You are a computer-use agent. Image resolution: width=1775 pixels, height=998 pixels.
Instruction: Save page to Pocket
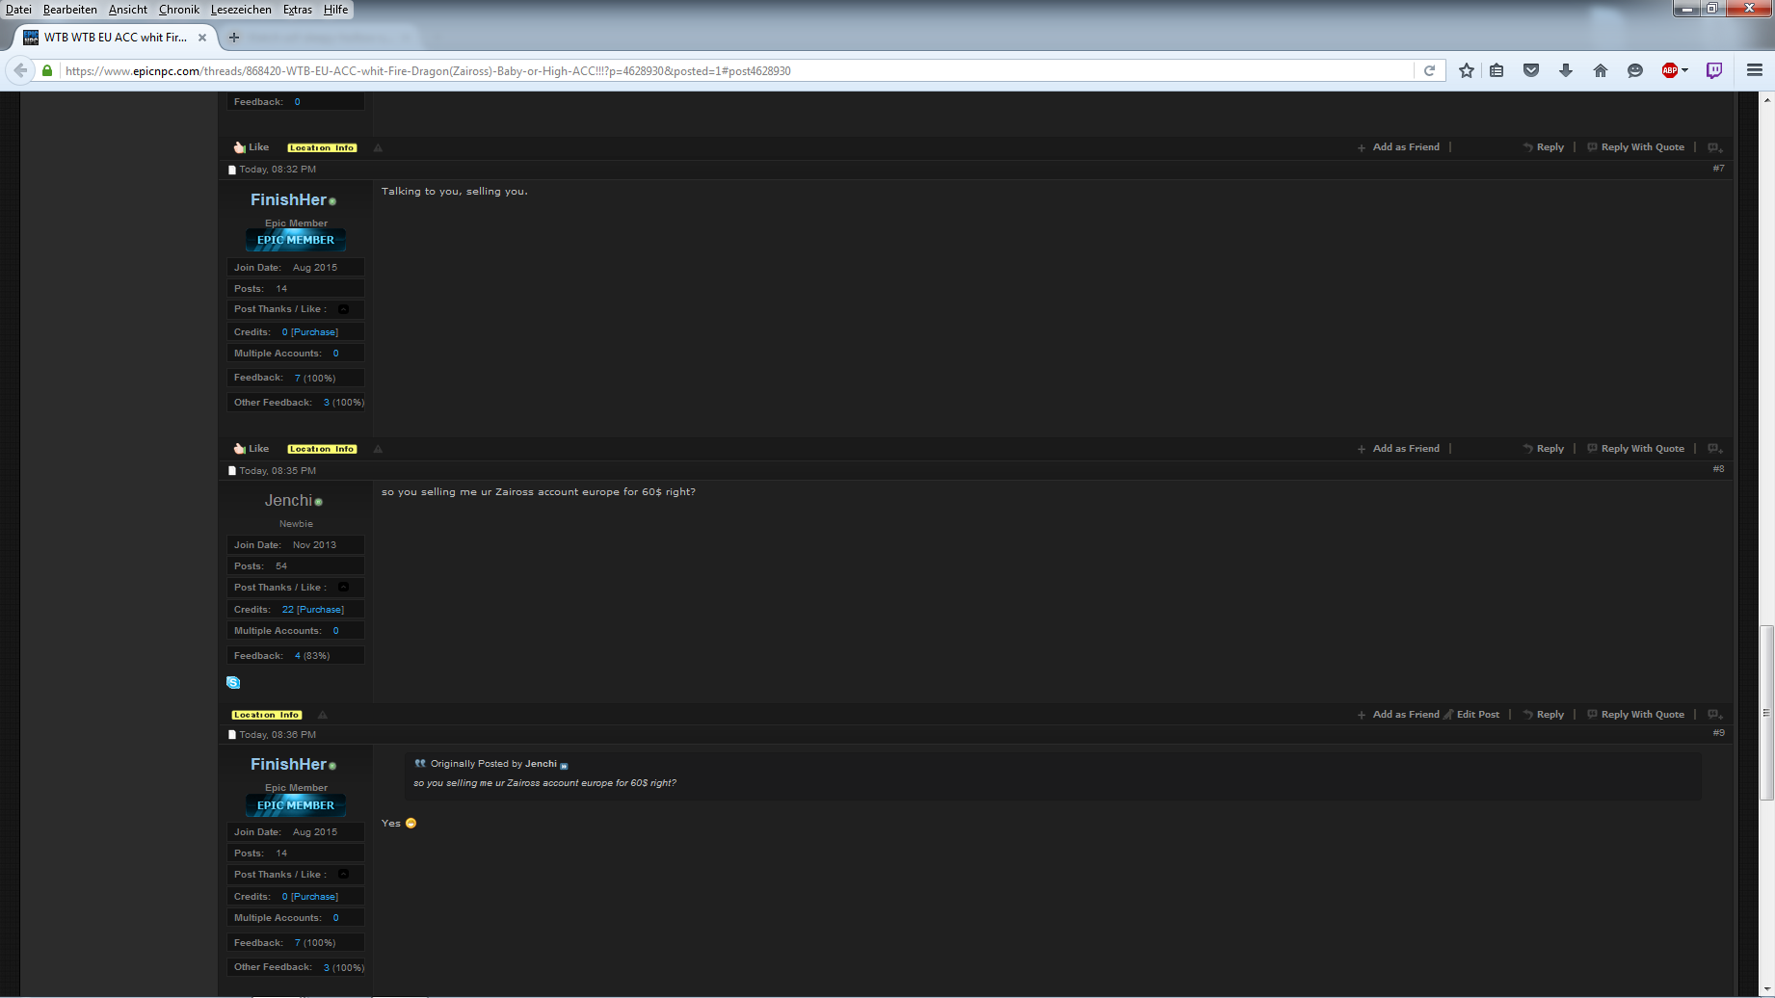click(x=1531, y=70)
